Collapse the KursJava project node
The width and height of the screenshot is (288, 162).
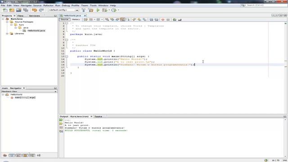click(3, 19)
